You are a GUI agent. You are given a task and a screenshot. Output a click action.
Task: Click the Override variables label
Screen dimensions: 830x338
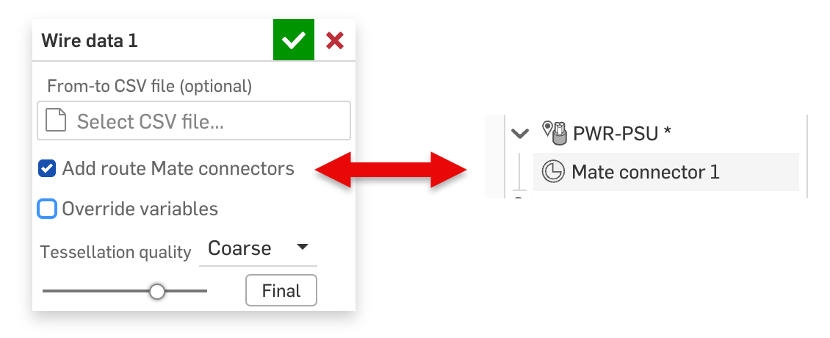pyautogui.click(x=140, y=209)
